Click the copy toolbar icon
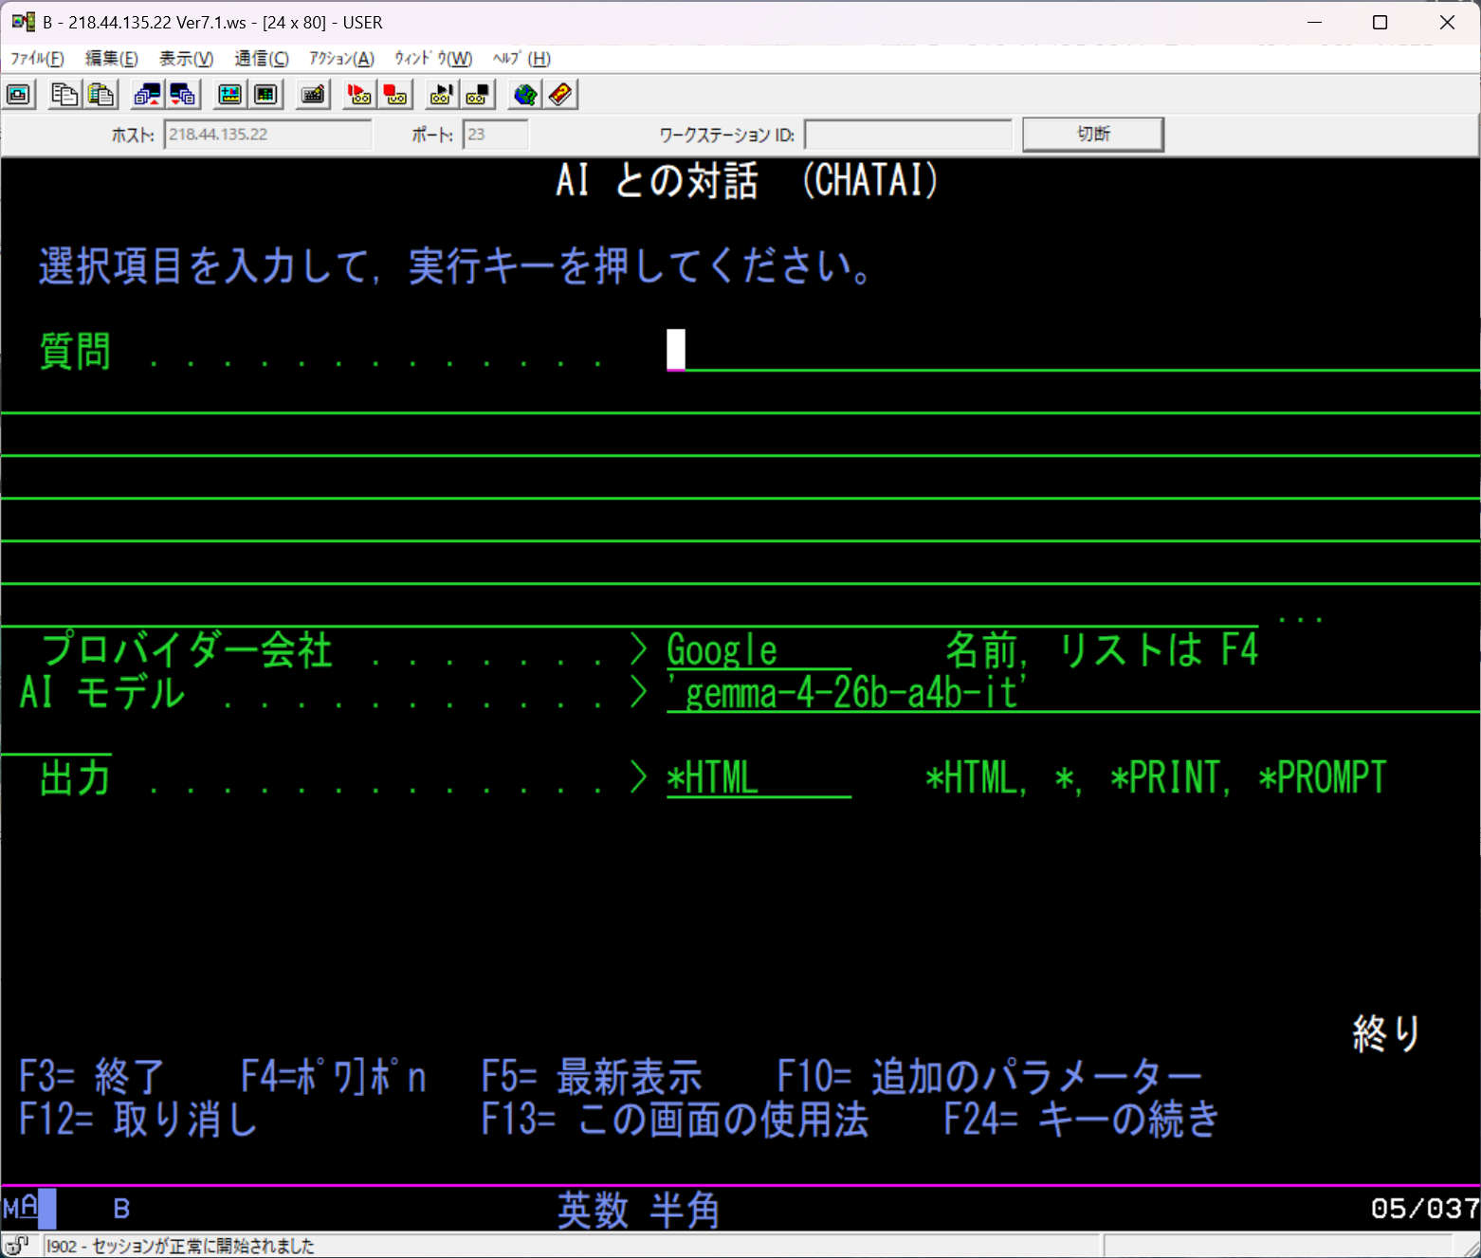 (x=64, y=95)
